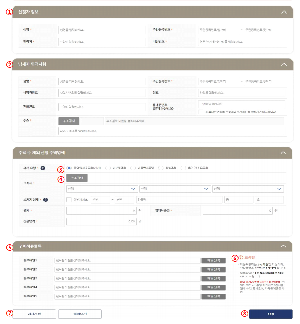Focus 임대보증금 amount input field
Screen dimensions: 300x324
(237, 211)
